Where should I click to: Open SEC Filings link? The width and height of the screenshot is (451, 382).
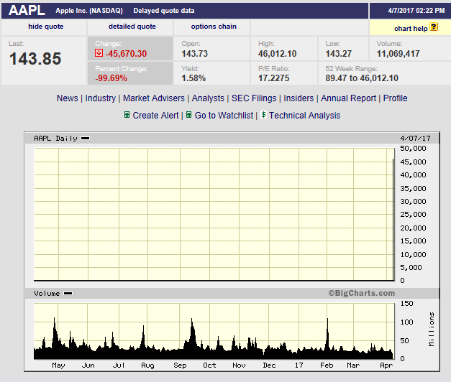pyautogui.click(x=254, y=98)
